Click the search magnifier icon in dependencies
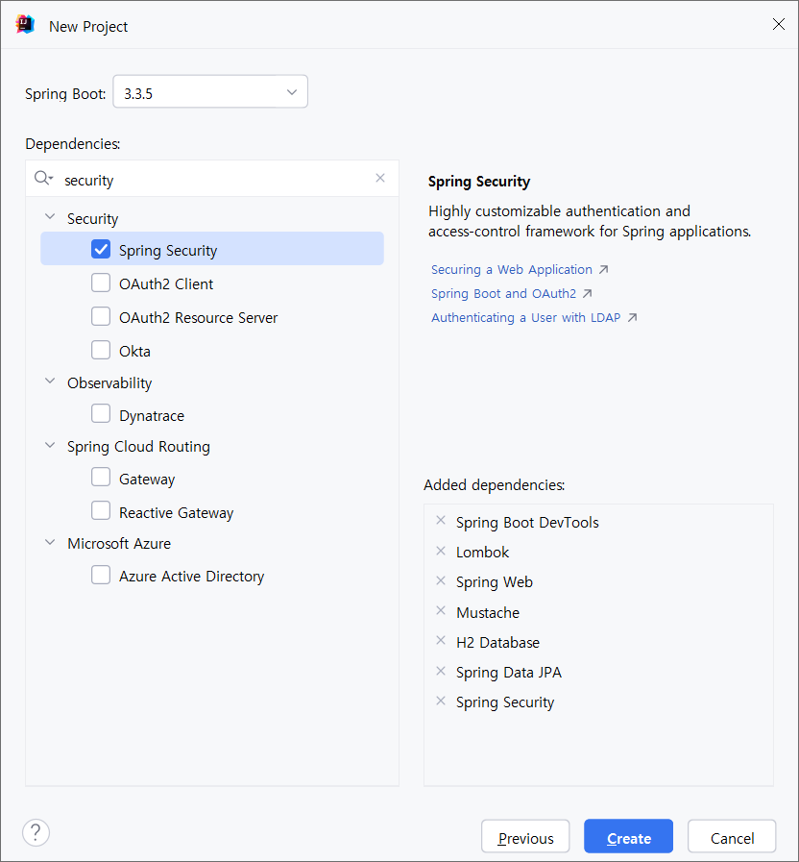 (43, 178)
